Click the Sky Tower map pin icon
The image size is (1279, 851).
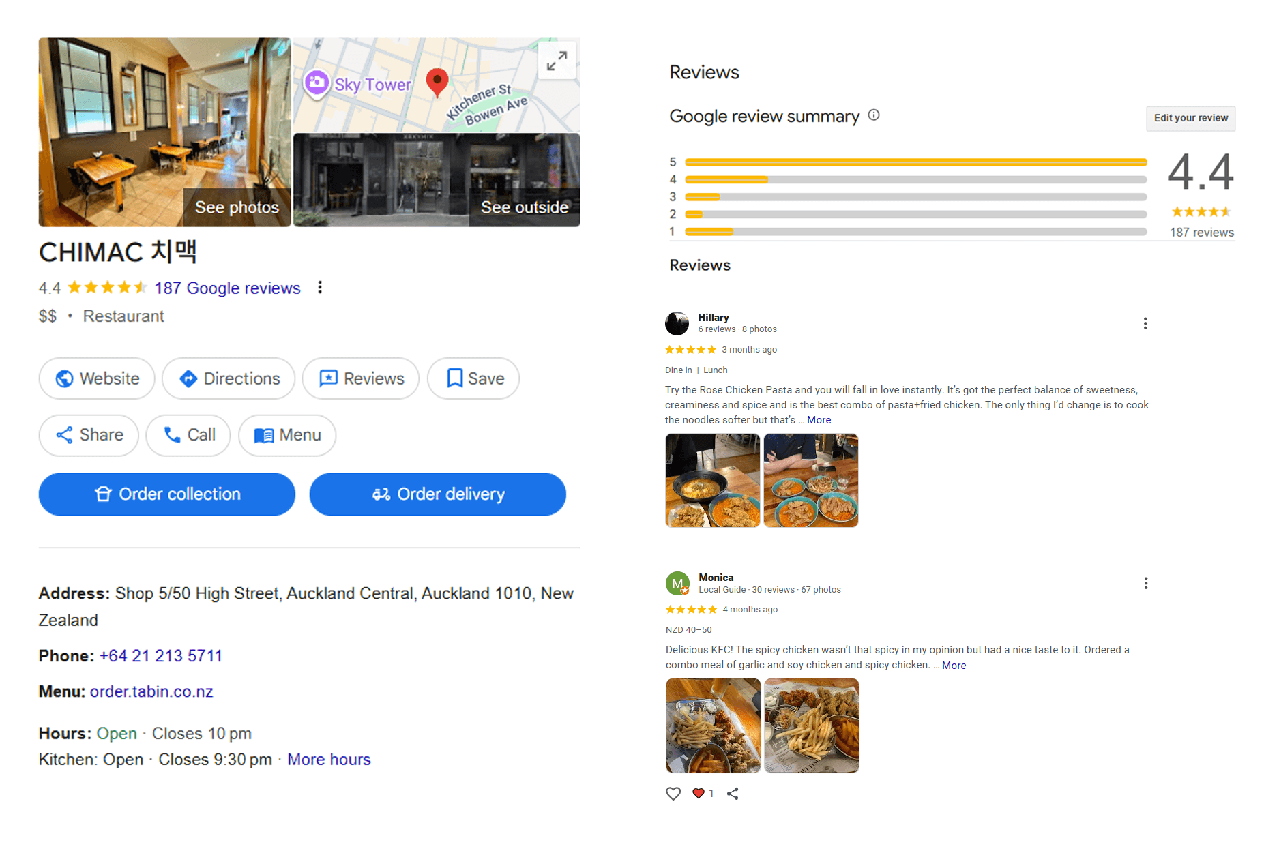[317, 84]
